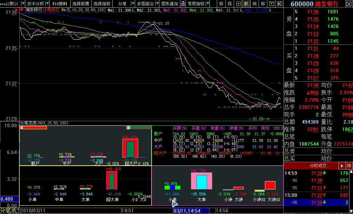Click the lock icon beside 图形叠加
This screenshot has height=214, width=353.
tap(183, 4)
